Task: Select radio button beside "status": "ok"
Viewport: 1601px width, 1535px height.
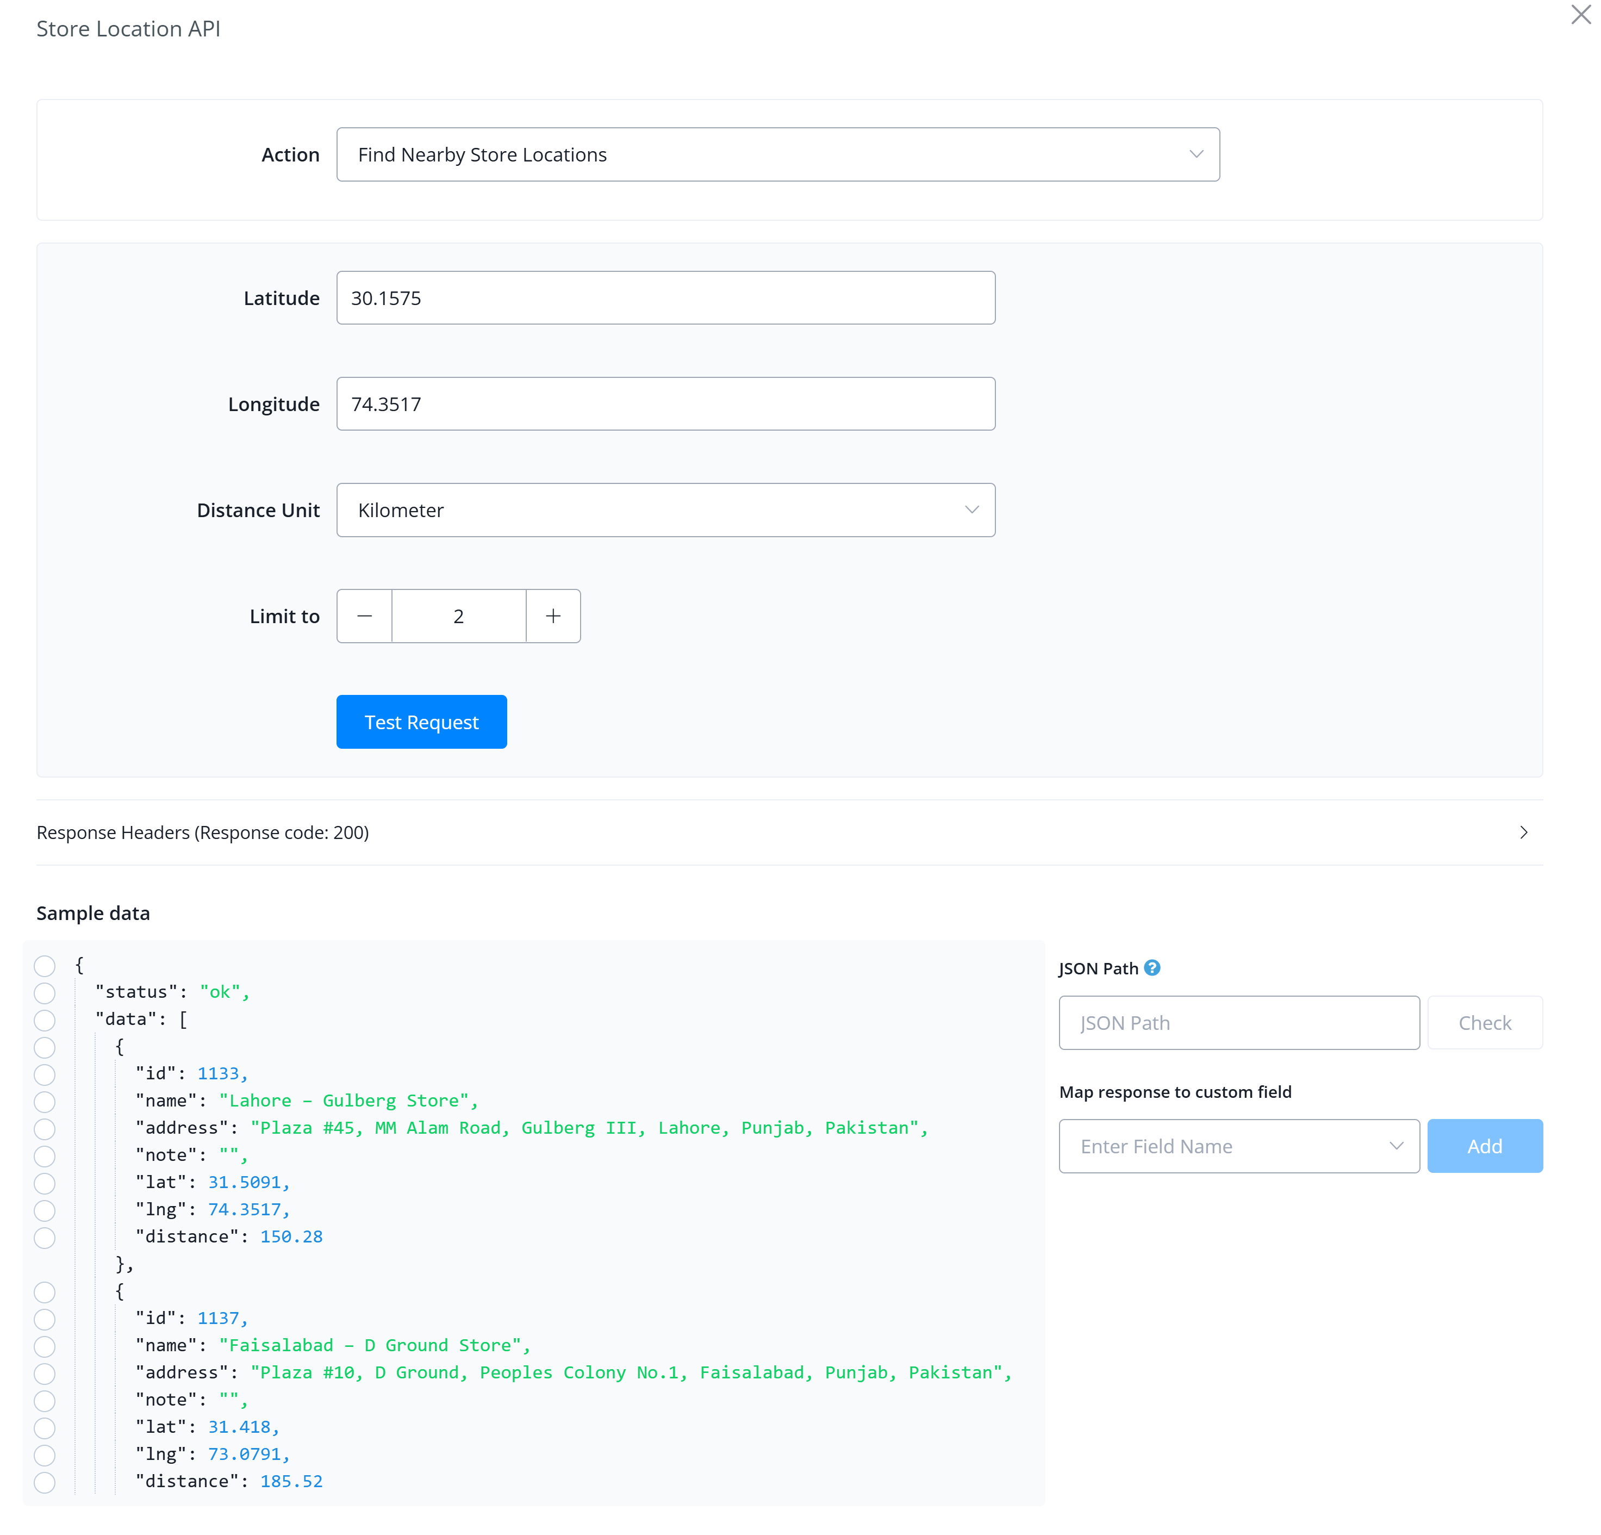Action: [x=45, y=992]
